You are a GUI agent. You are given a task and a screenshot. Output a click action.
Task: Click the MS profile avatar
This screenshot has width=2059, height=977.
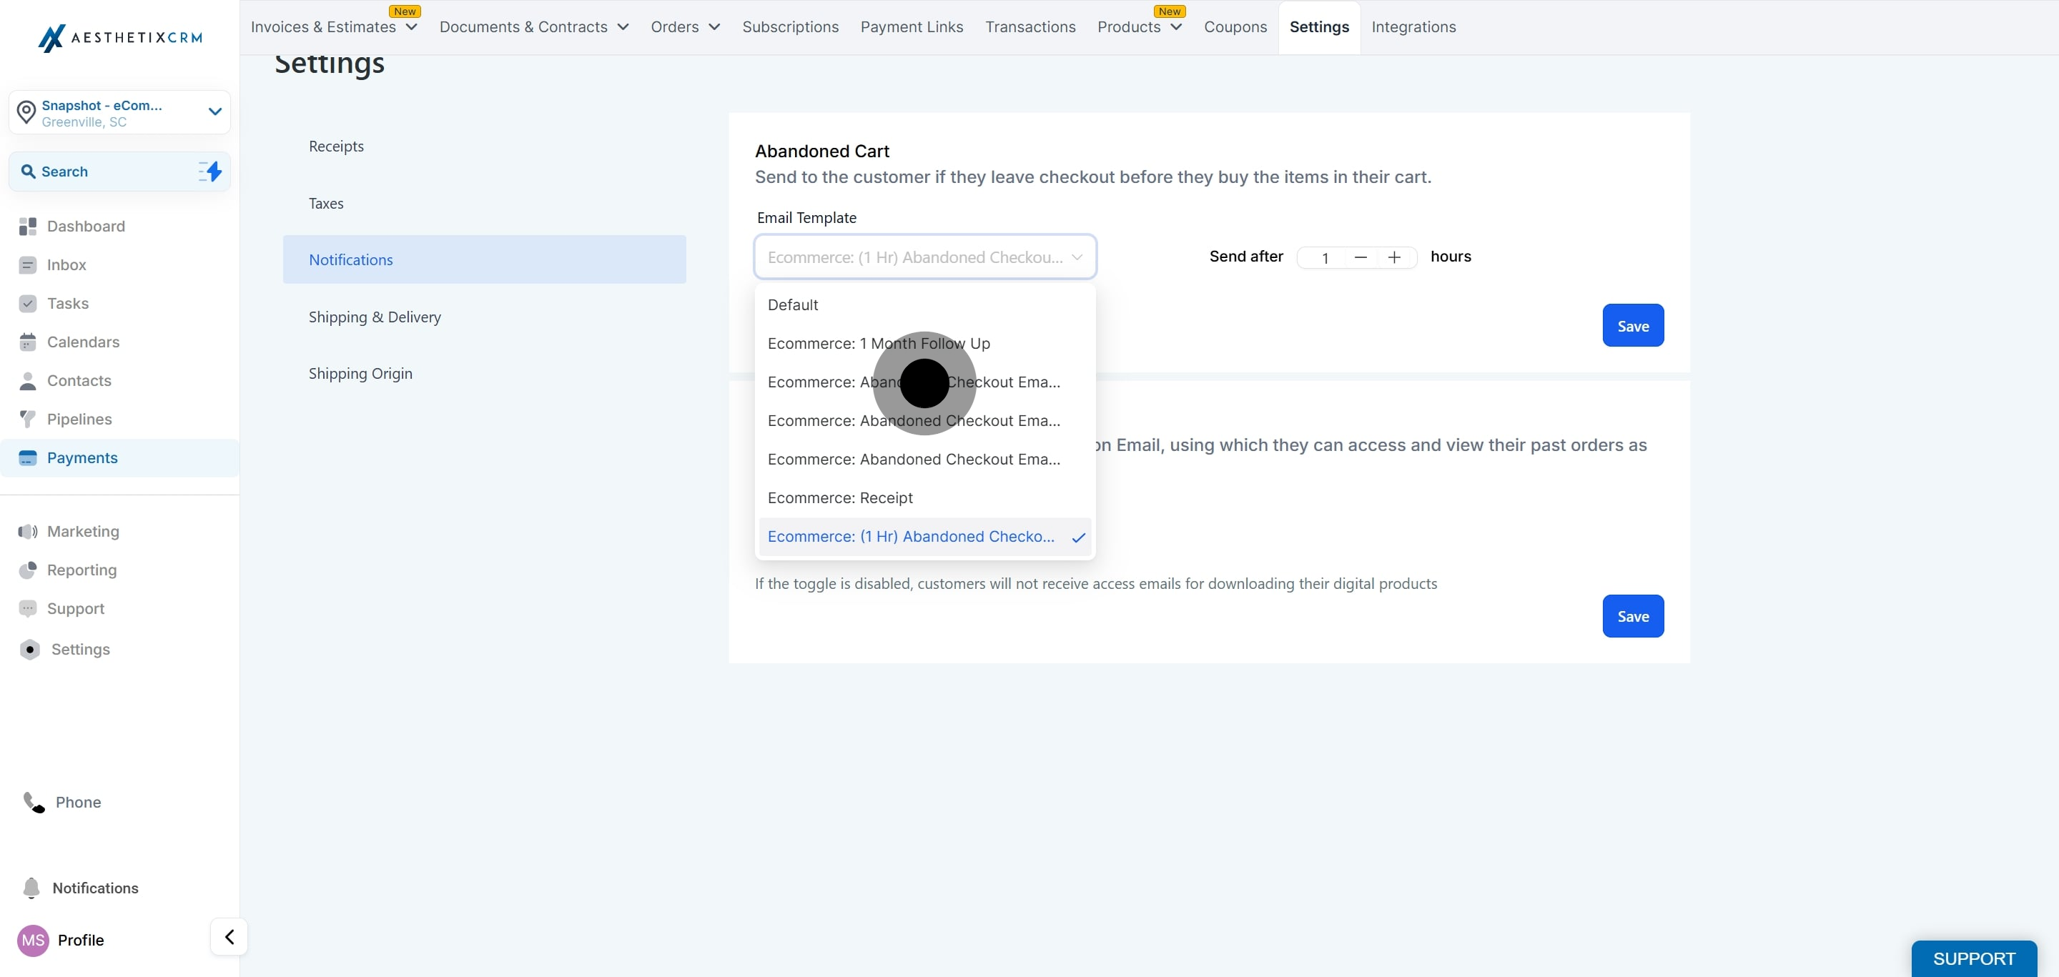(x=33, y=941)
